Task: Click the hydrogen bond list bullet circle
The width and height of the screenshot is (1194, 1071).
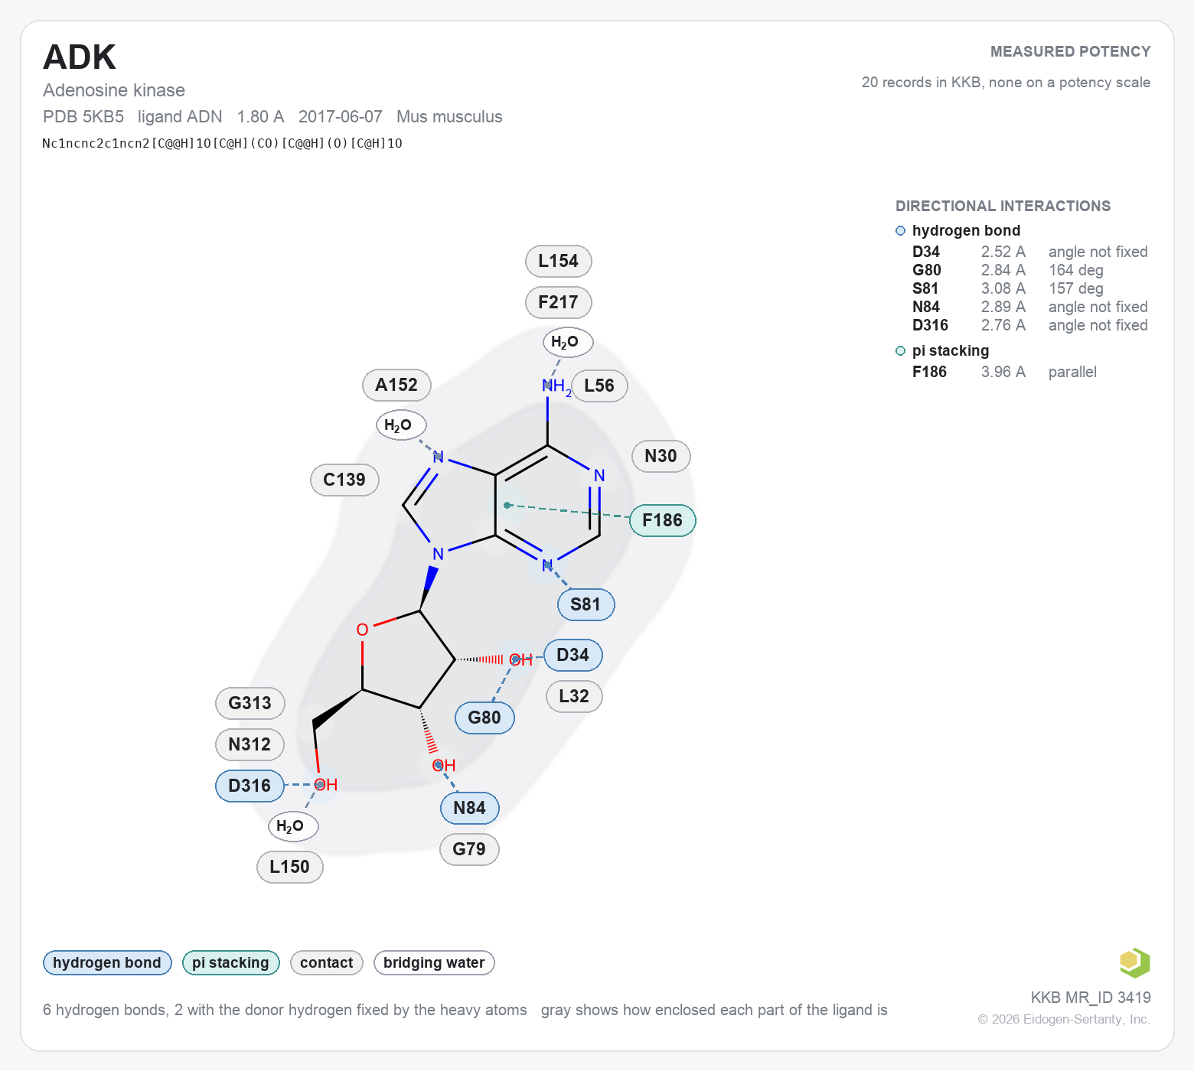Action: tap(901, 231)
